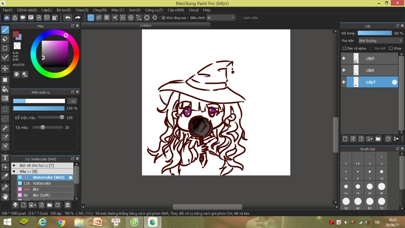
Task: Choose brush size 25 in Brush Size panel
Action: (x=382, y=188)
